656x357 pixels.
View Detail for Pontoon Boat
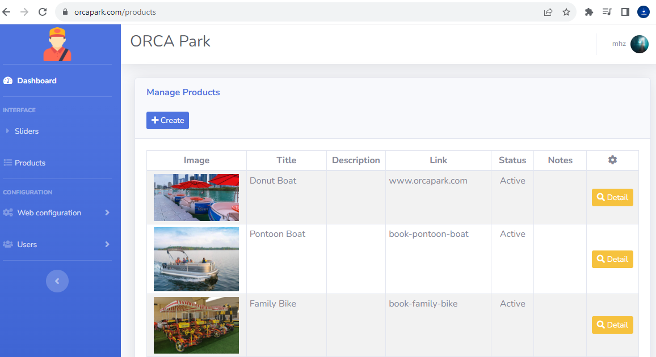point(612,260)
